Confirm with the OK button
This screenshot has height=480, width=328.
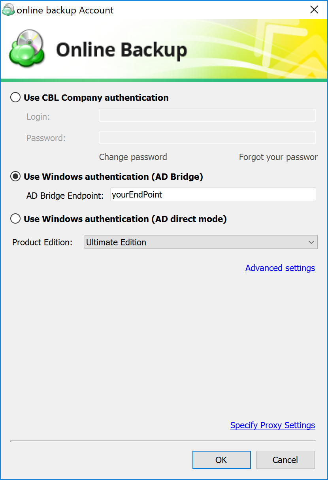pos(222,460)
